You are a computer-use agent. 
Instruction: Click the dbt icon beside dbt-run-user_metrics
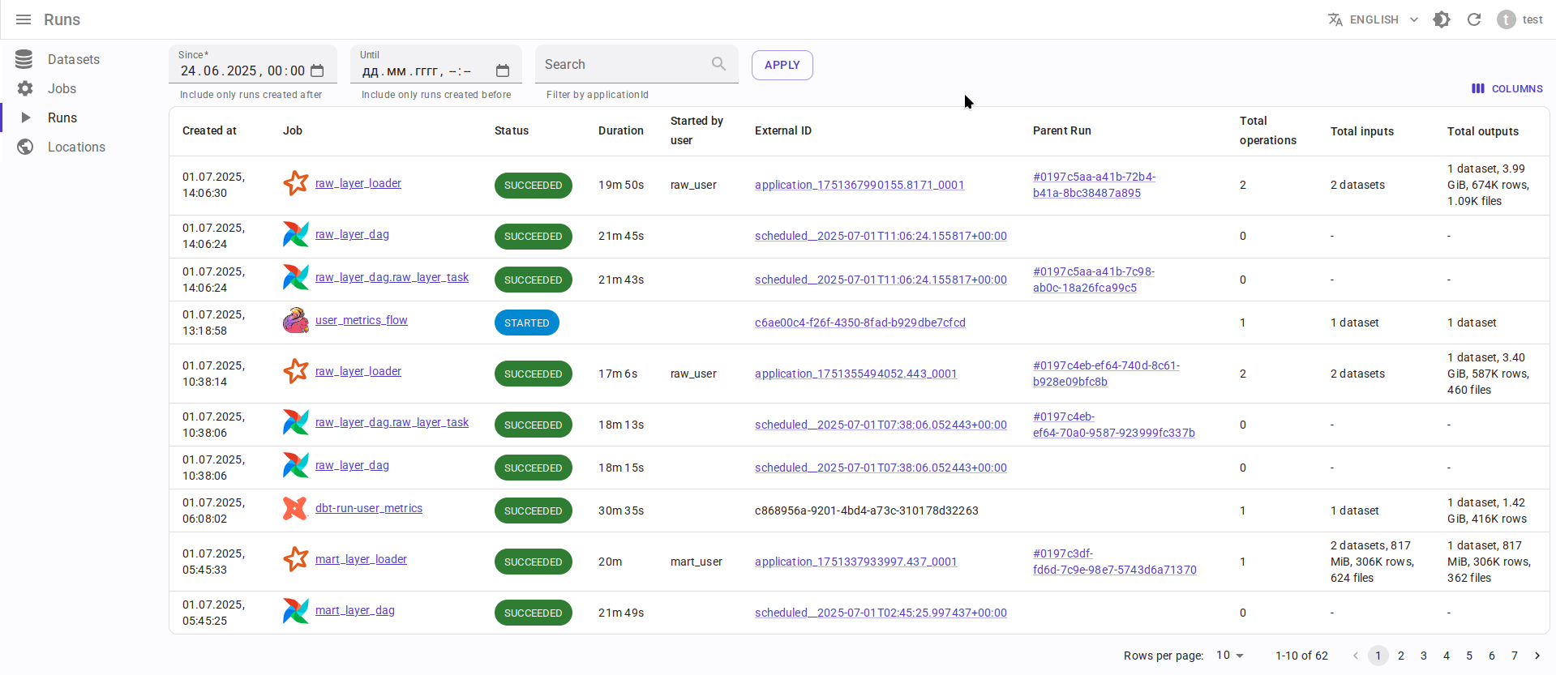pos(296,509)
